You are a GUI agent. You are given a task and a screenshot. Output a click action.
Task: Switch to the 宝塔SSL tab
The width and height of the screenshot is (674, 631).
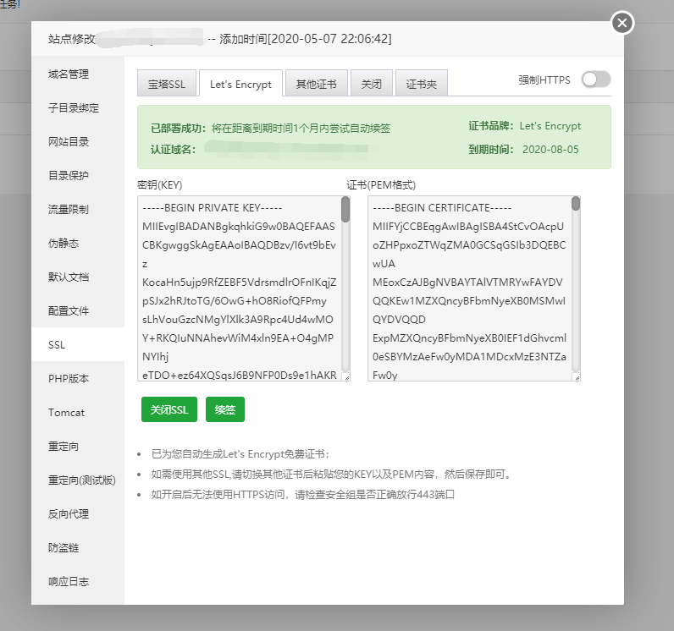tap(166, 84)
